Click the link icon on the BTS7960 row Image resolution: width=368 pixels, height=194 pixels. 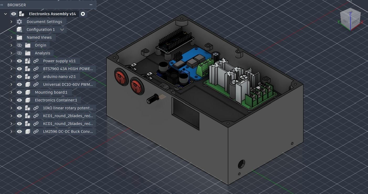[x=36, y=69]
